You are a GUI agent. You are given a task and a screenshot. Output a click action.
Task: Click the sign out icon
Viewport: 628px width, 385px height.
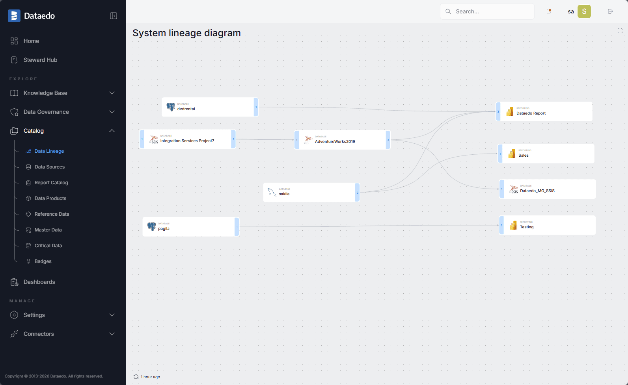click(611, 11)
